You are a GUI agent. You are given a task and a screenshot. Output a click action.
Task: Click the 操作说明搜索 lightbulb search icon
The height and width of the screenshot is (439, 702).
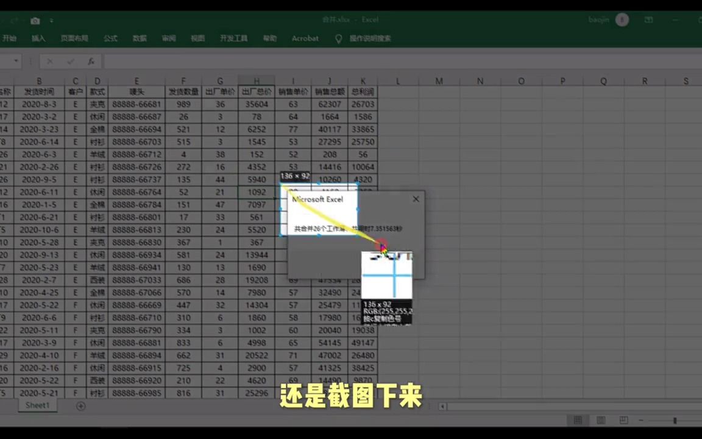339,38
